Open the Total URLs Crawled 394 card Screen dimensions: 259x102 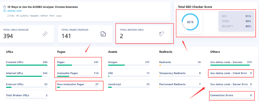tap(27, 34)
